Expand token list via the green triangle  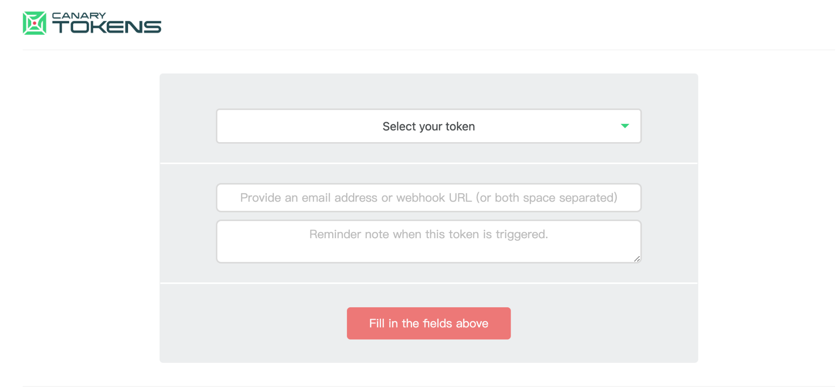(x=624, y=126)
